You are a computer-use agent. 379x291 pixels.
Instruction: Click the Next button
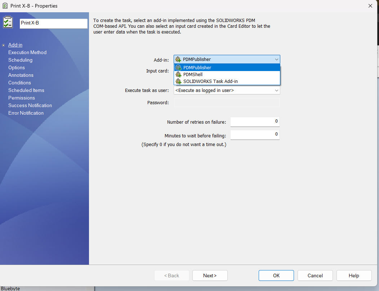[210, 275]
